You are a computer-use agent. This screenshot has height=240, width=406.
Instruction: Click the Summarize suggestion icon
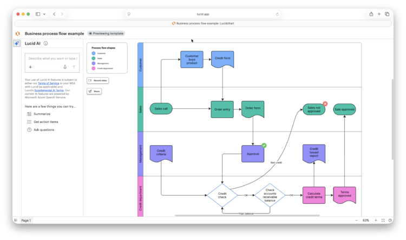29,114
